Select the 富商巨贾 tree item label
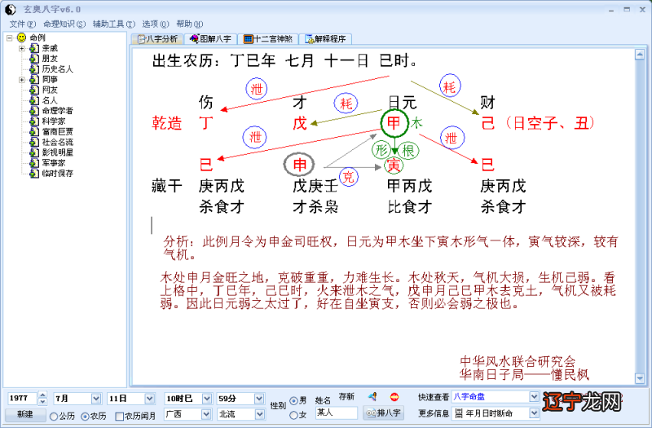 (57, 131)
